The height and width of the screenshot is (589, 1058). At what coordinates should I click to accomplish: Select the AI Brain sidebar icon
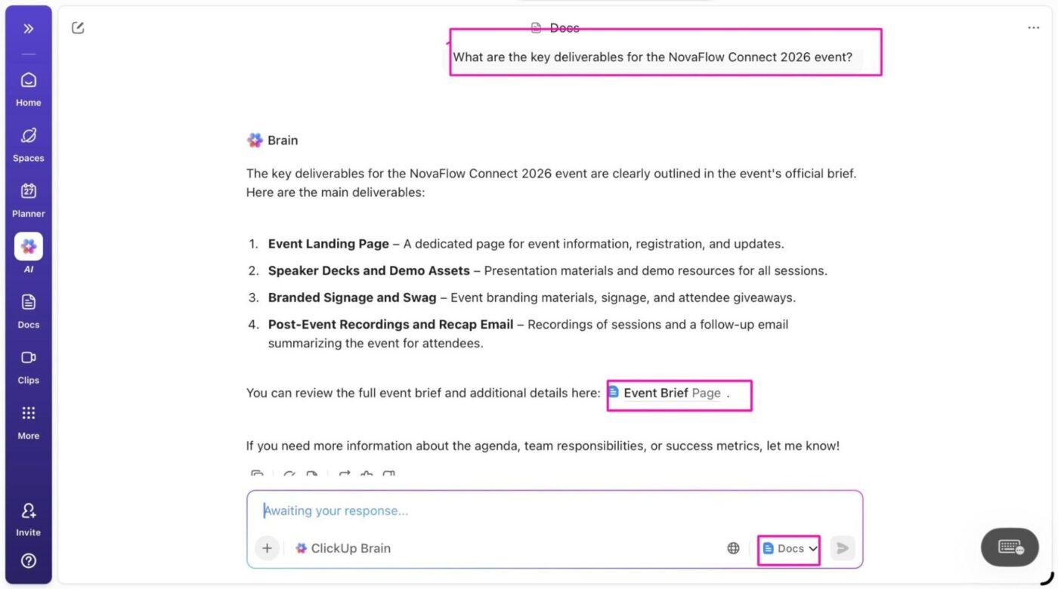pyautogui.click(x=29, y=247)
